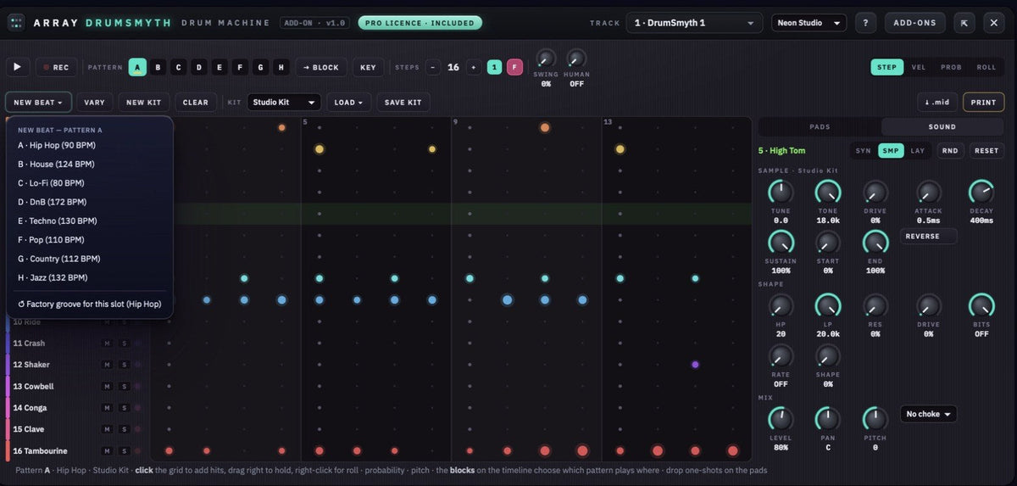The height and width of the screenshot is (486, 1017).
Task: Adjust the Human knob
Action: 576,59
